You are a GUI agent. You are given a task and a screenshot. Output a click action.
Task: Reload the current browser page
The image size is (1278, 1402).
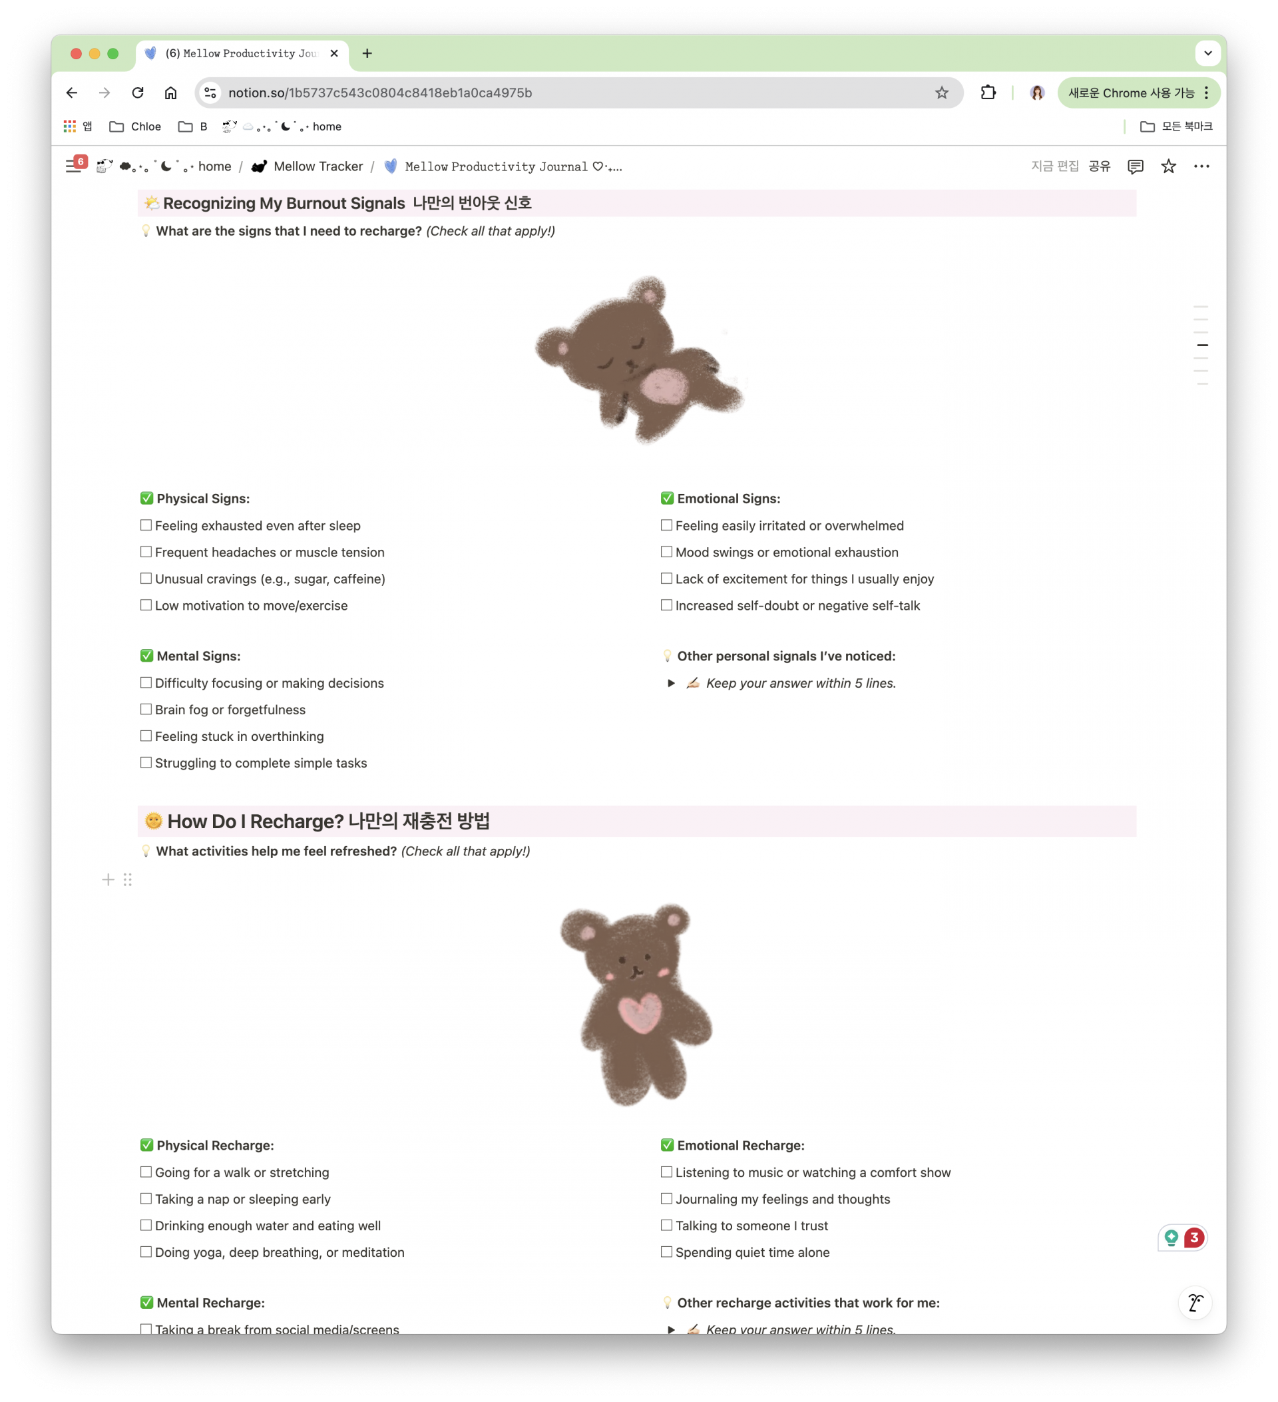(138, 93)
